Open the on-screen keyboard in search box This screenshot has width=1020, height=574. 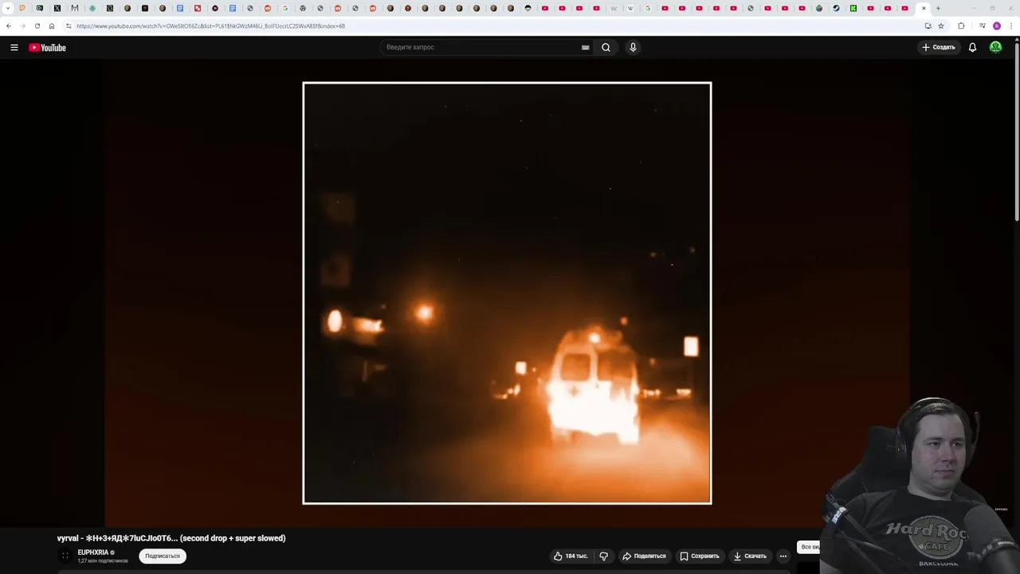[585, 48]
